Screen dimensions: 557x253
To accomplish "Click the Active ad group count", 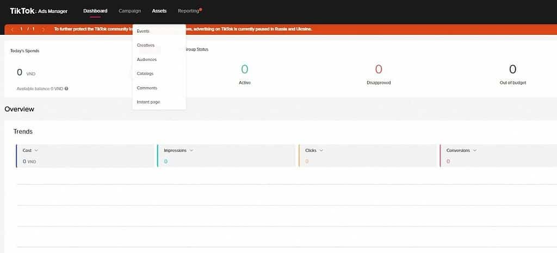I will click(244, 70).
